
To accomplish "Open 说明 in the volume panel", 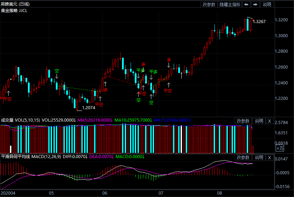I will (259, 121).
